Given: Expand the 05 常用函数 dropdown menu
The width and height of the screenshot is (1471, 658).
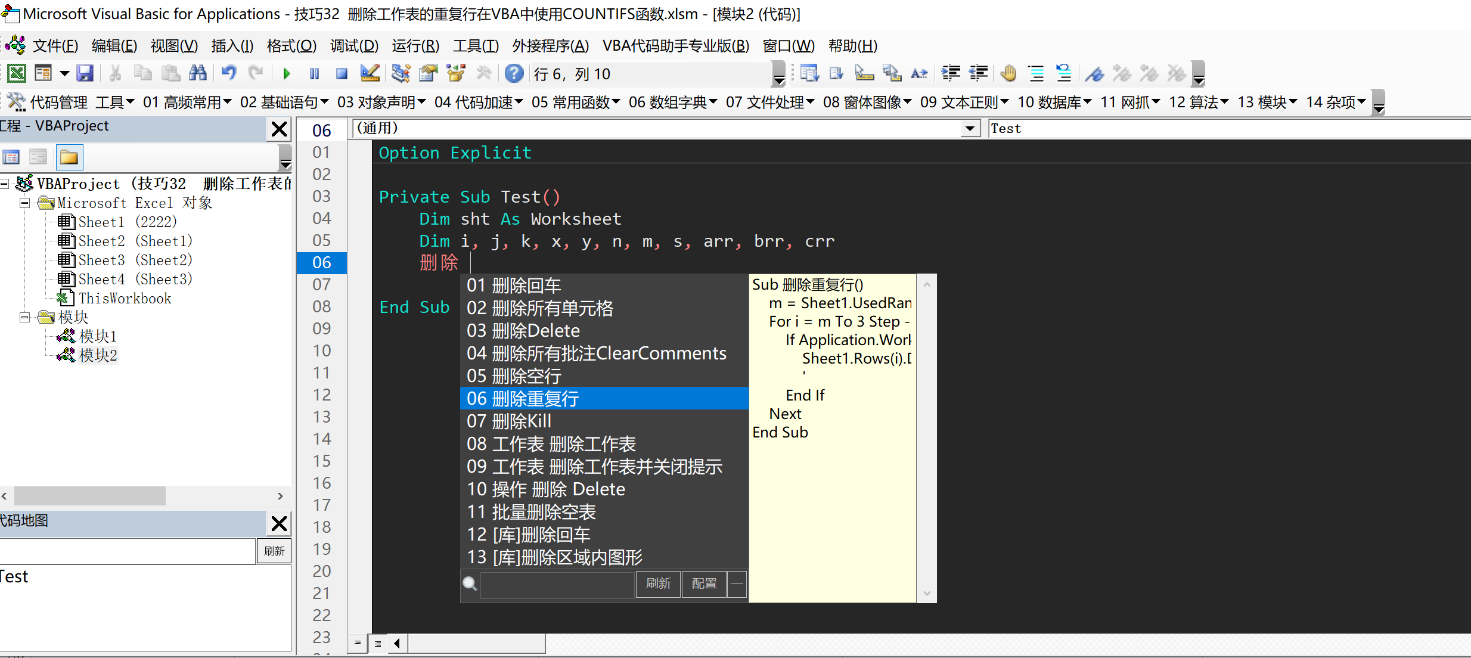Looking at the screenshot, I should 576,103.
